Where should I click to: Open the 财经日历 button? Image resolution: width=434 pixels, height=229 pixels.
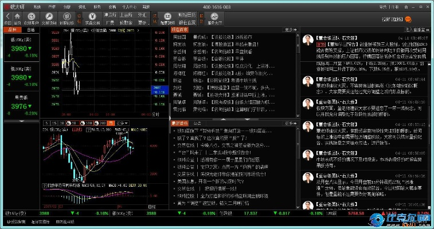tap(187, 15)
